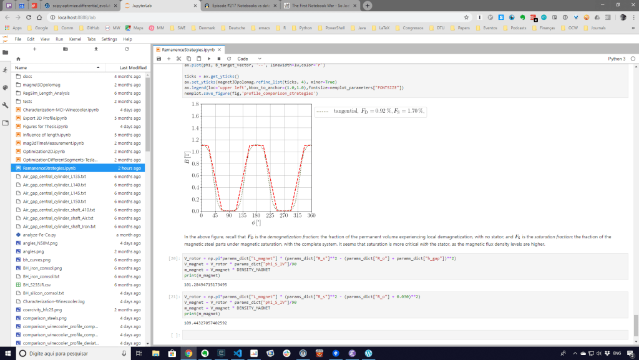
Task: Save the notebook with the save icon
Action: [x=159, y=58]
